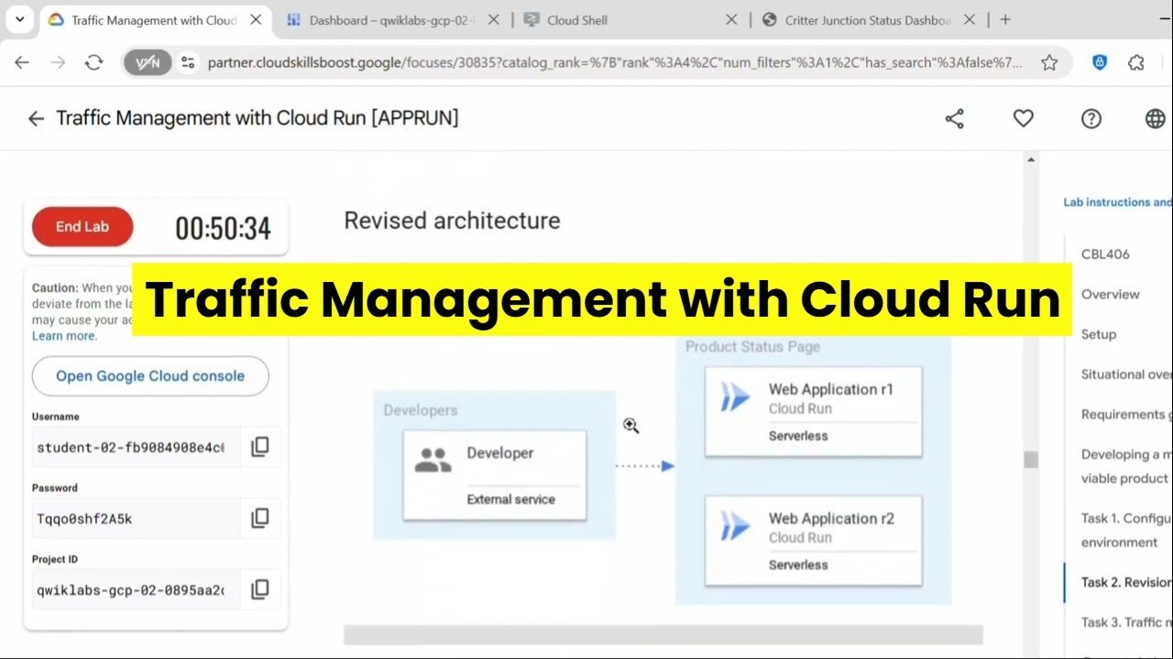
Task: Share this lab
Action: [955, 119]
